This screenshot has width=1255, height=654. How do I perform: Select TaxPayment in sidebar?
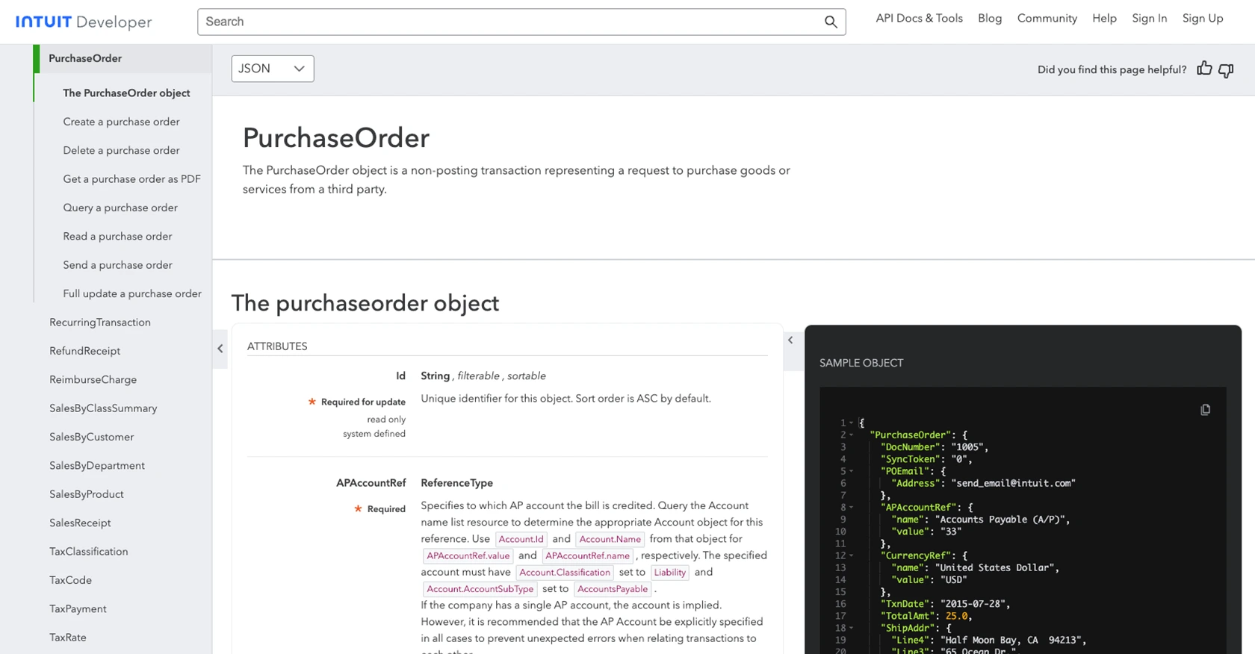[78, 608]
